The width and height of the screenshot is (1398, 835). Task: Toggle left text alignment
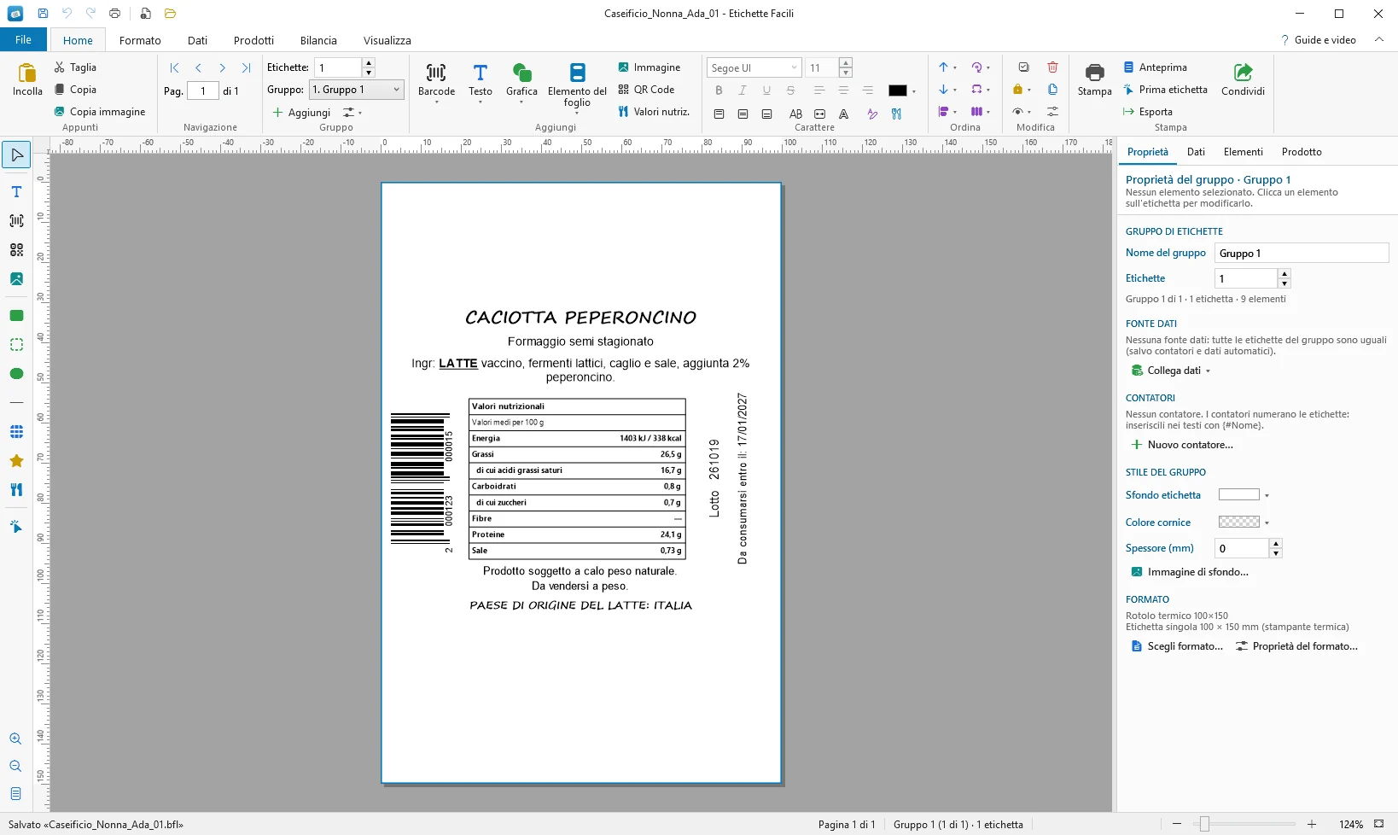pyautogui.click(x=819, y=91)
